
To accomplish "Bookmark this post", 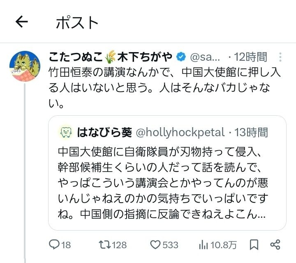I will click(x=254, y=245).
